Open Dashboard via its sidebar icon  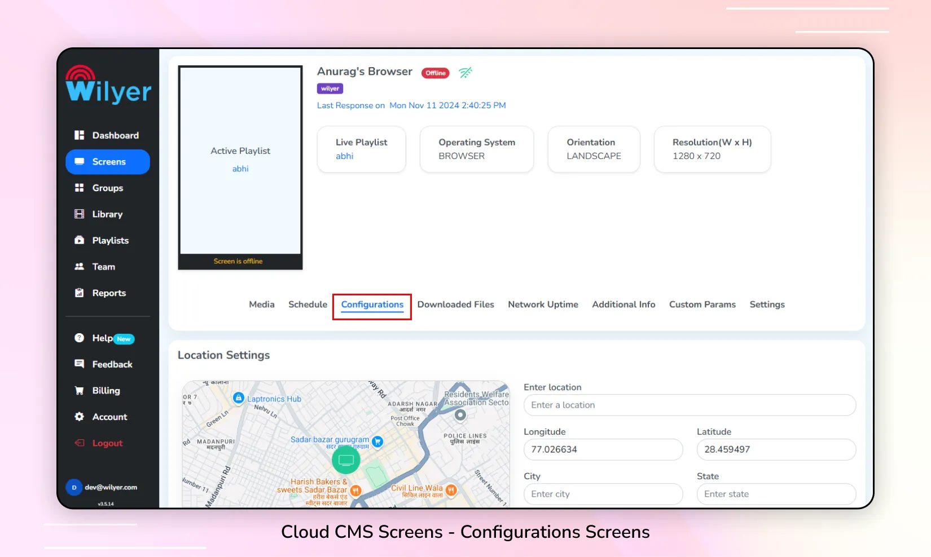click(80, 135)
